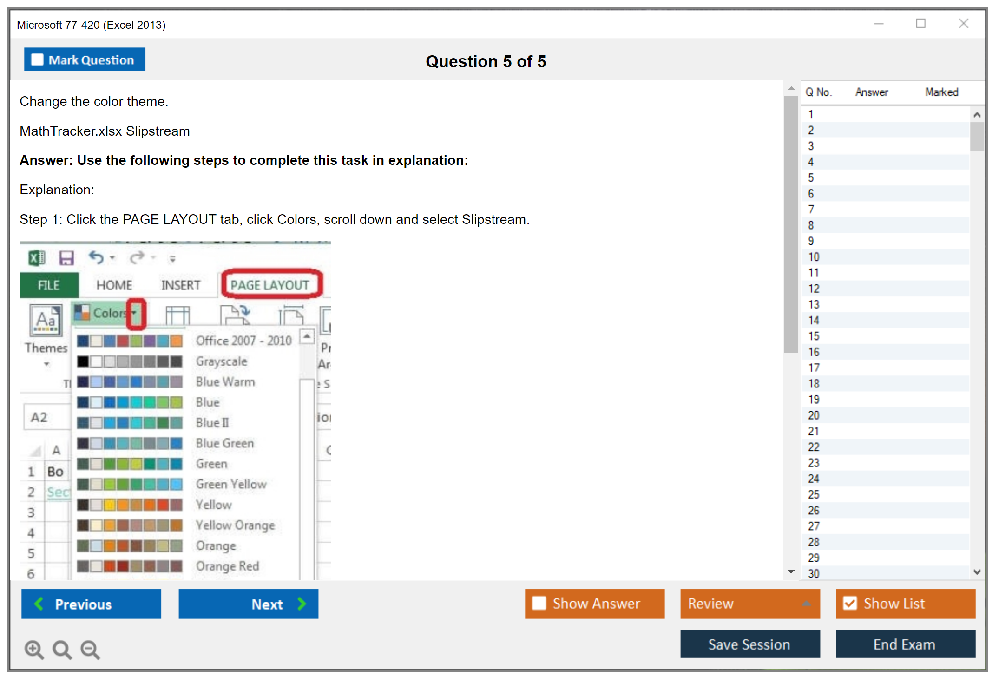
Task: Click the zoom out magnifier icon
Action: tap(90, 649)
